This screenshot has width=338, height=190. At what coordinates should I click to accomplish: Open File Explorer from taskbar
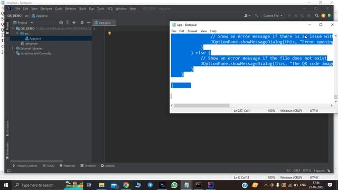pos(101,185)
